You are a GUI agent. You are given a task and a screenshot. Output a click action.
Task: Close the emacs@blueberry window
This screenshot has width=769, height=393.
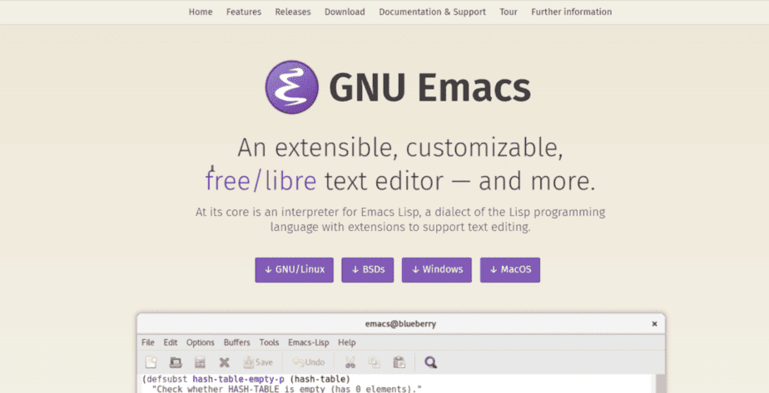654,323
